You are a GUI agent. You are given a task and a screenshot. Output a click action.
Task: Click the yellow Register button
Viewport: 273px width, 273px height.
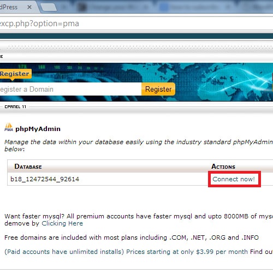[x=158, y=89]
